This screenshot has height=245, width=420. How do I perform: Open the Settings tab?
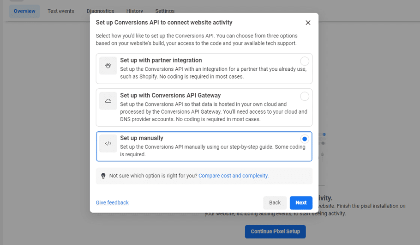tap(165, 11)
